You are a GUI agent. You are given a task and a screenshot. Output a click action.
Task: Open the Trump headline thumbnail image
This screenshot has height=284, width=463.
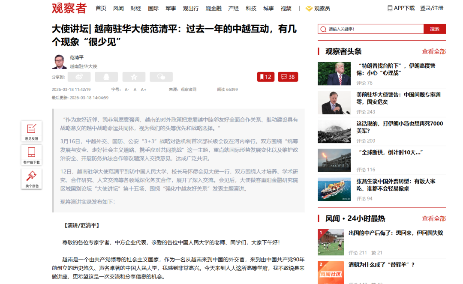coord(334,74)
